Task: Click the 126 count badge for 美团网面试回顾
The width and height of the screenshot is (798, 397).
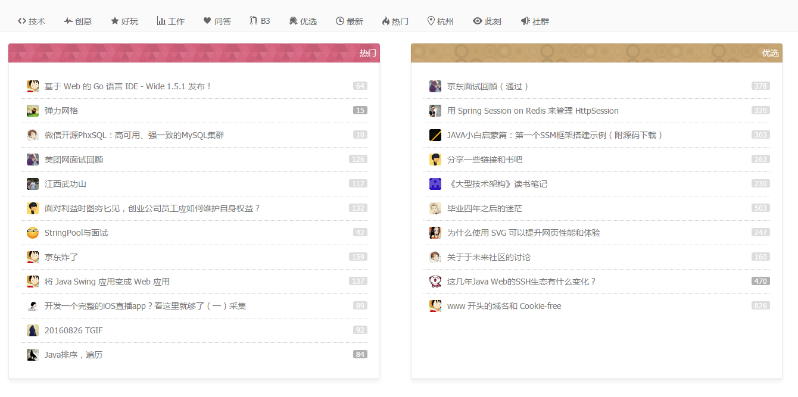Action: tap(359, 159)
